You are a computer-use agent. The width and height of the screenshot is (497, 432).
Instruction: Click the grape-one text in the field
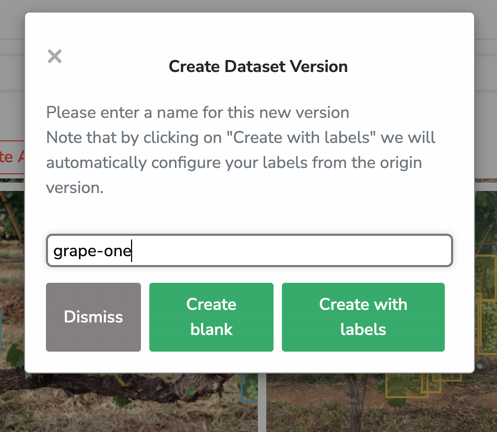point(92,251)
